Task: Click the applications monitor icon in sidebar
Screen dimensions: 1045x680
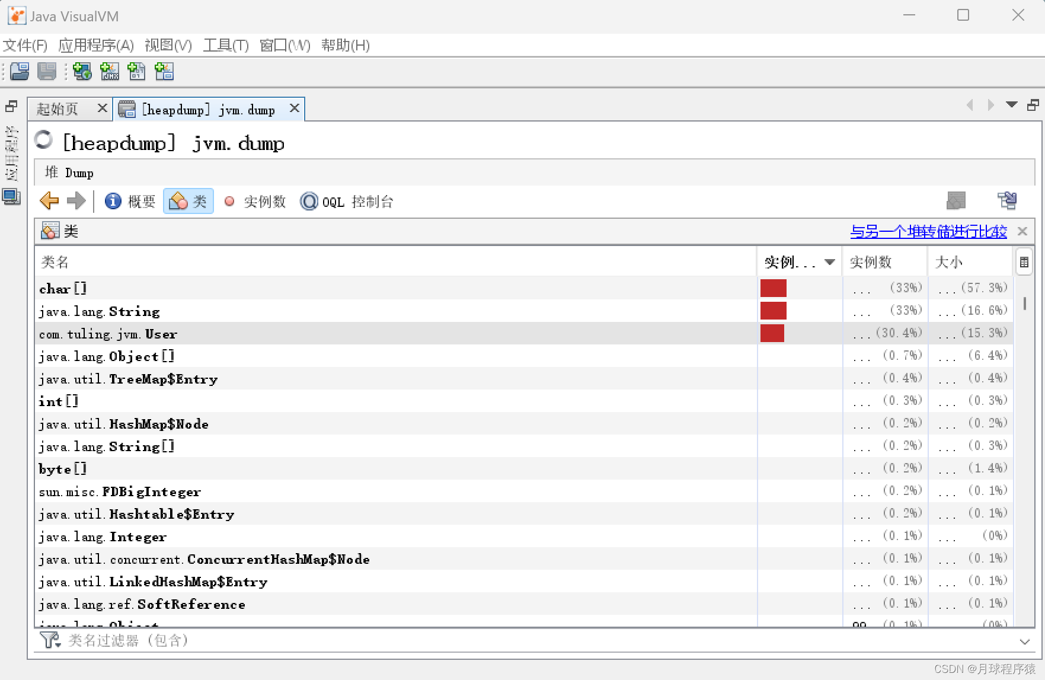Action: tap(11, 197)
